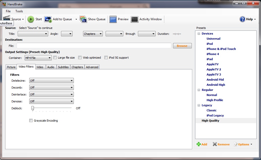Open the Angle dropdown
Viewport: 261px width, 160px height.
[67, 34]
